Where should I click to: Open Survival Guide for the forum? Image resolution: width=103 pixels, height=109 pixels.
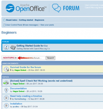pyautogui.click(x=25, y=67)
